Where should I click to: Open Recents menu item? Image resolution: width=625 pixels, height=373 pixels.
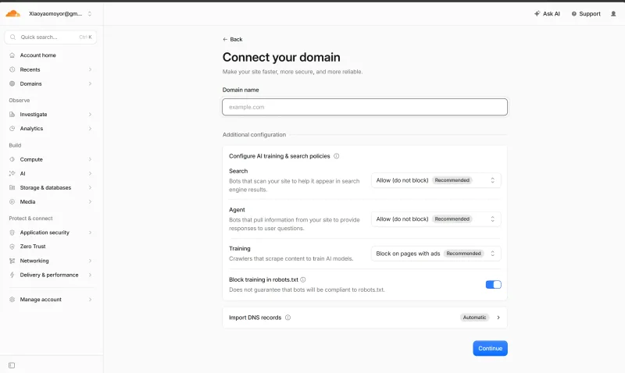pos(51,69)
